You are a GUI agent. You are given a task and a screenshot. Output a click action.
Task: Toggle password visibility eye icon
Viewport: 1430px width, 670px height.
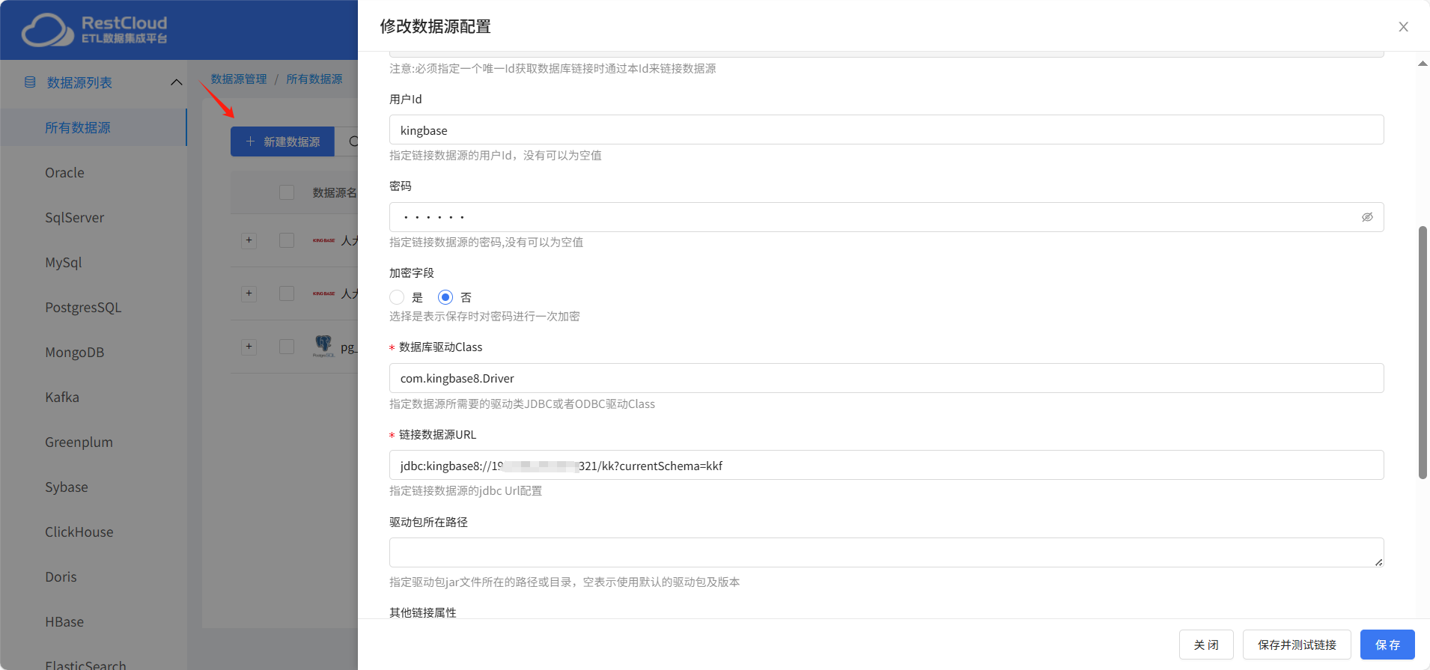(1367, 217)
